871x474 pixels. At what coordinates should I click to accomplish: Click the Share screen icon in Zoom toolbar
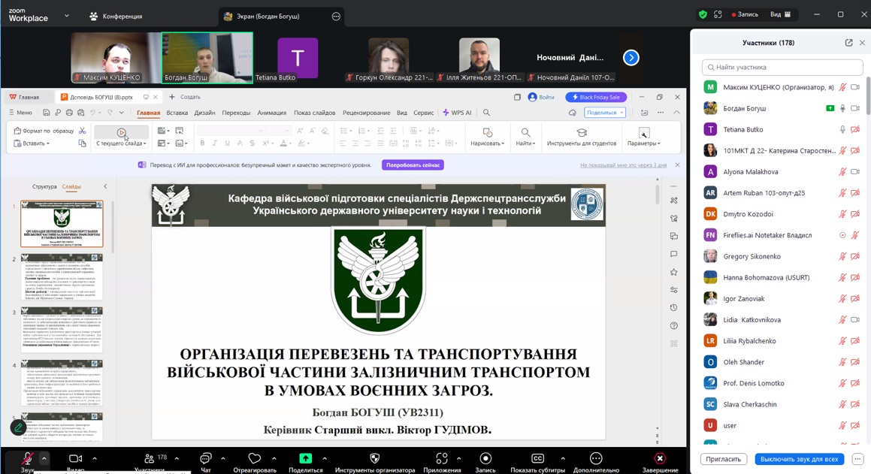click(305, 458)
